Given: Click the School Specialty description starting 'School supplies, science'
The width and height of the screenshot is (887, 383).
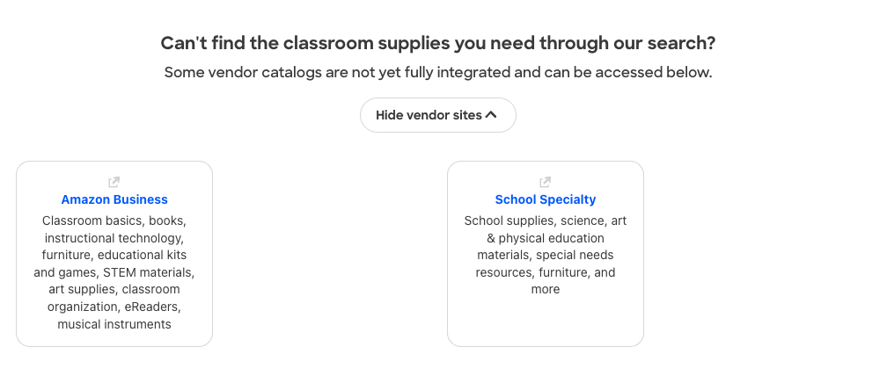Looking at the screenshot, I should coord(546,255).
